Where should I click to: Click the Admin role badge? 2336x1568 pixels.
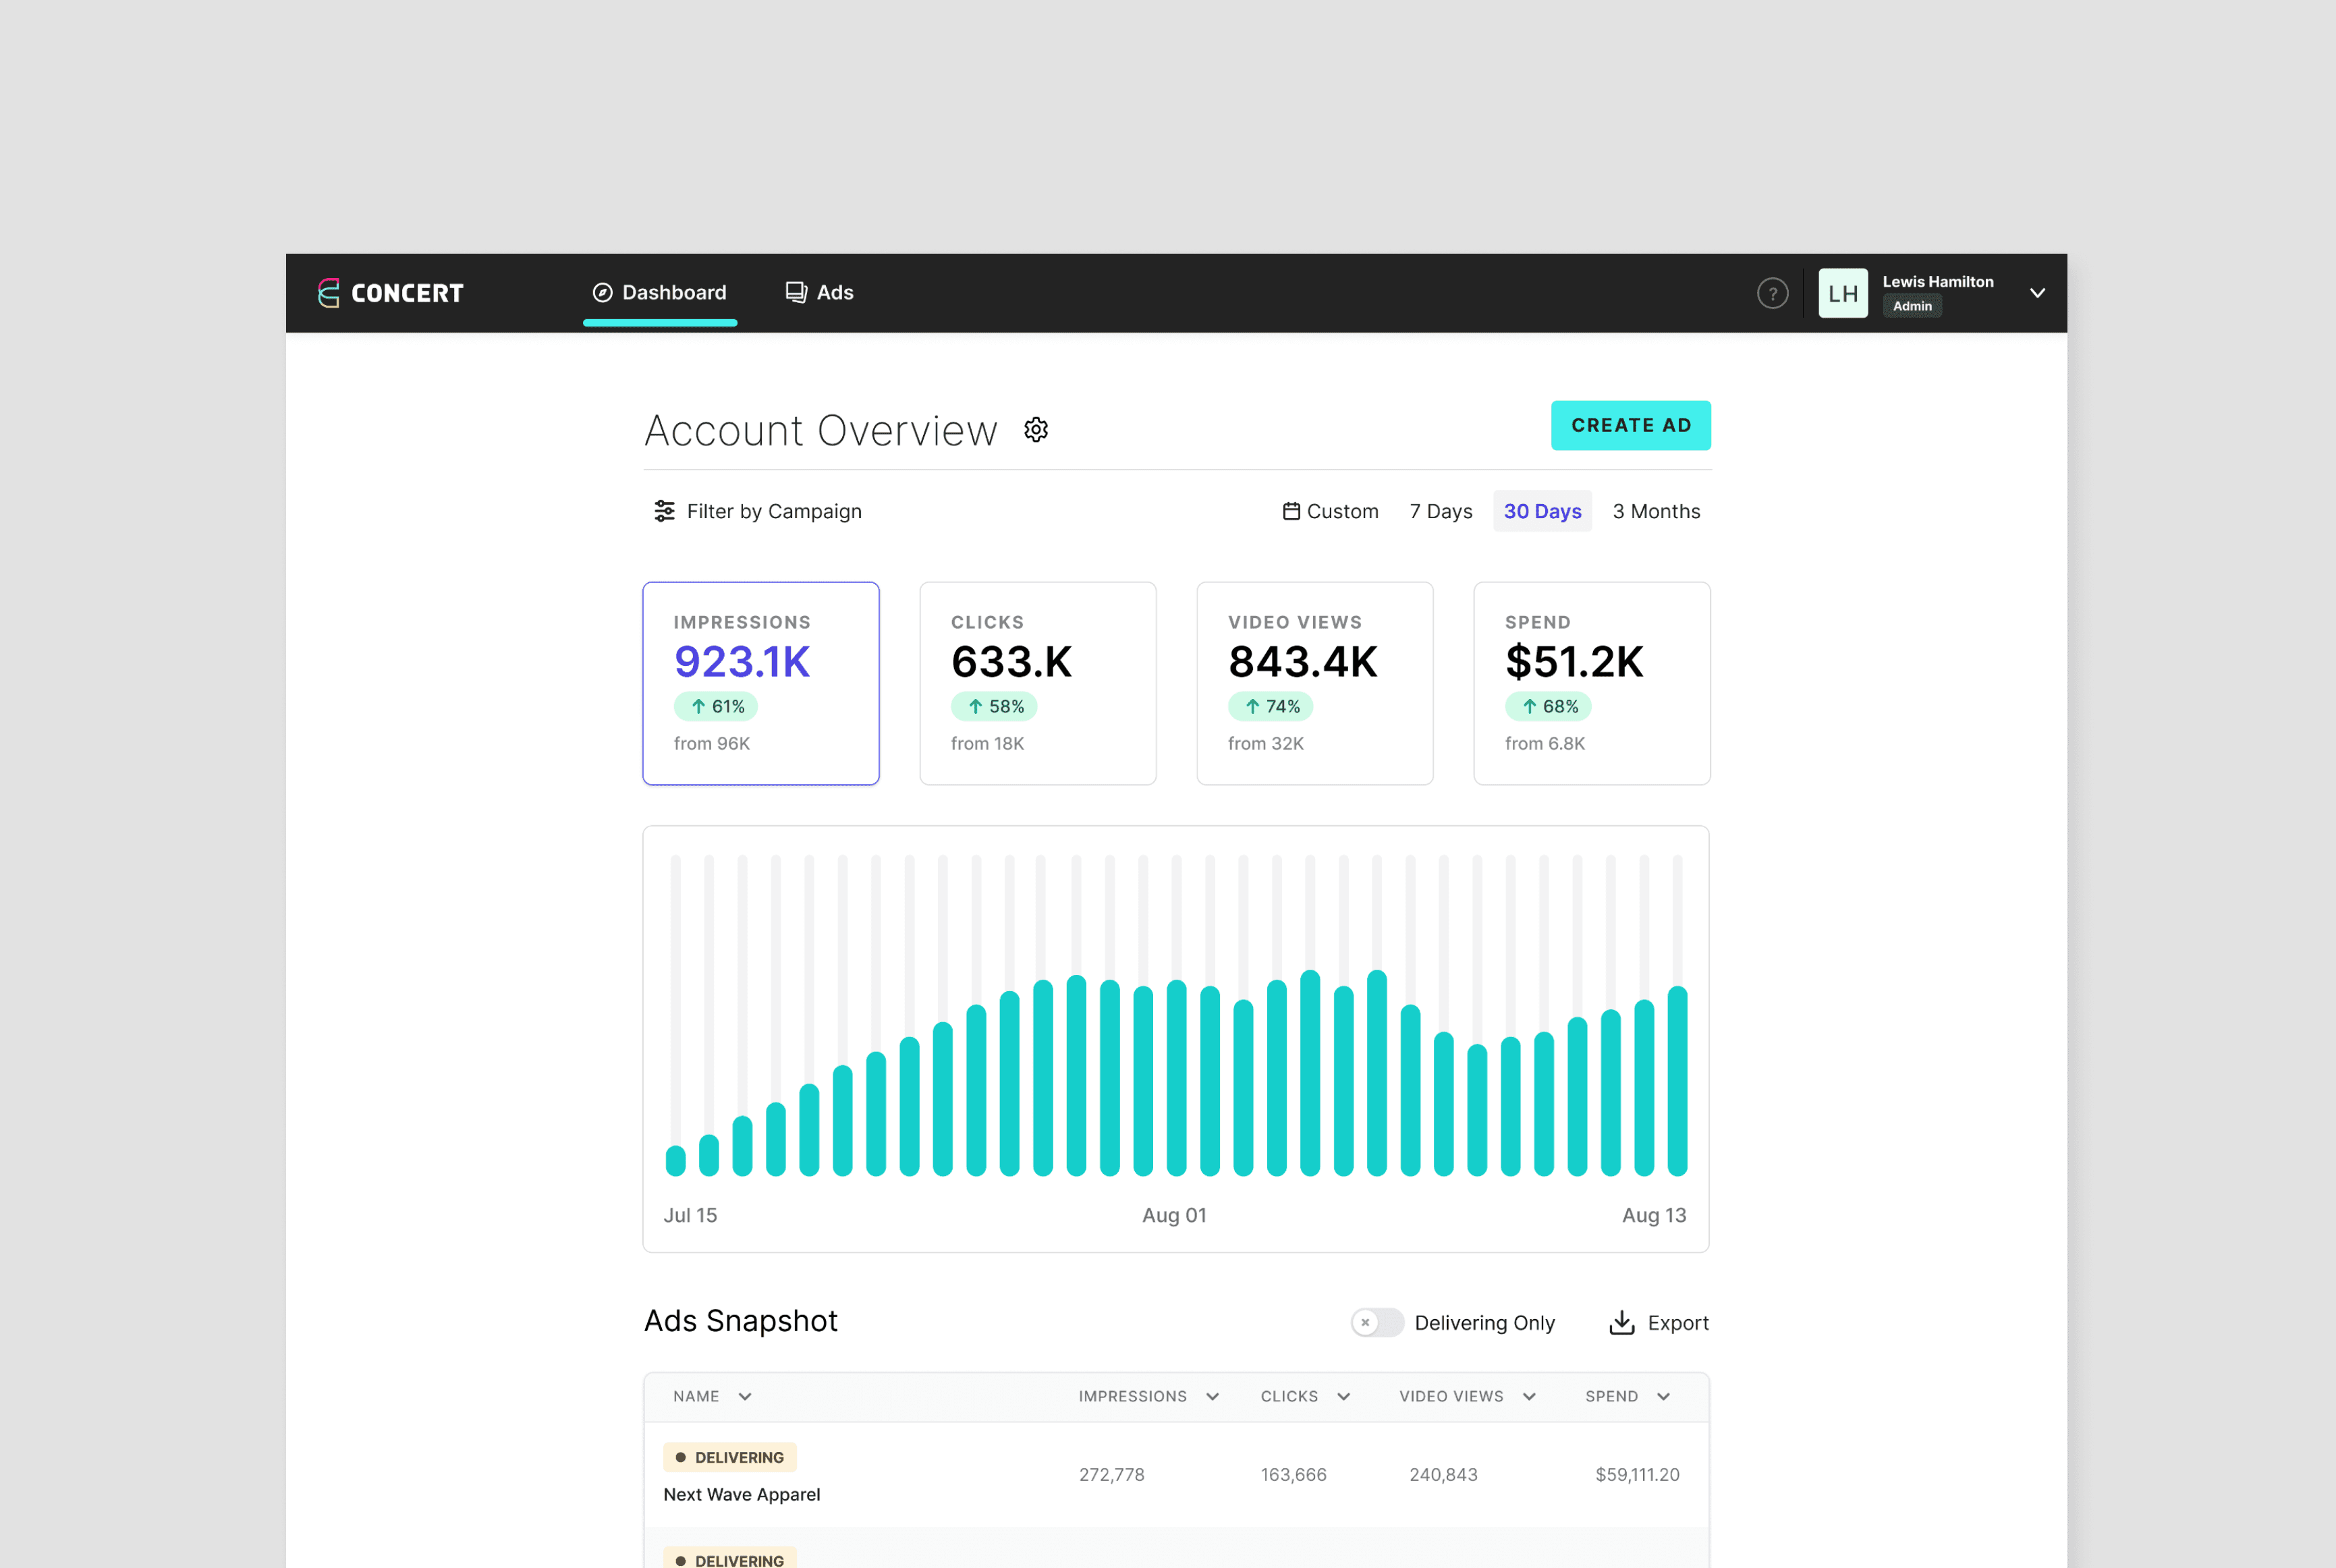pyautogui.click(x=1912, y=306)
